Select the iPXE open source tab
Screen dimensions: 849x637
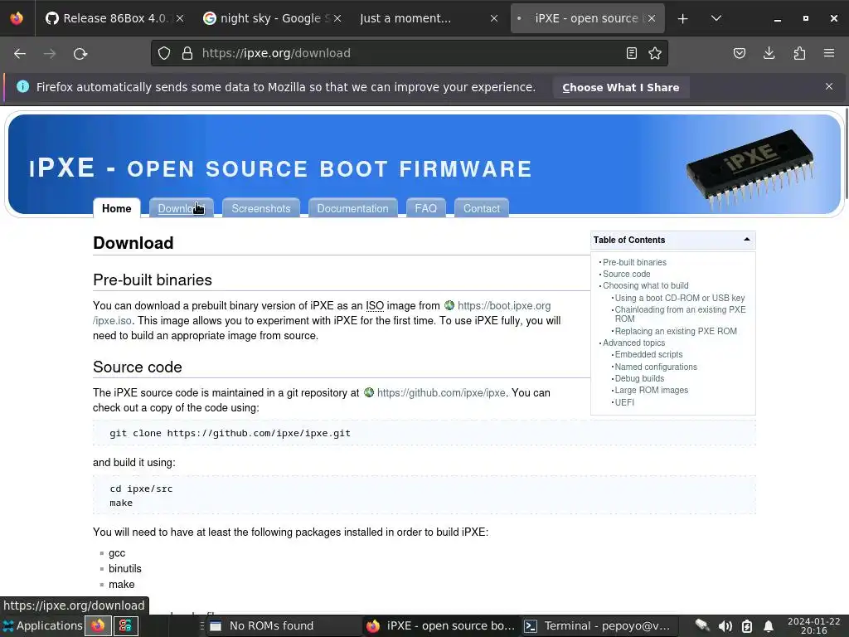(x=587, y=18)
